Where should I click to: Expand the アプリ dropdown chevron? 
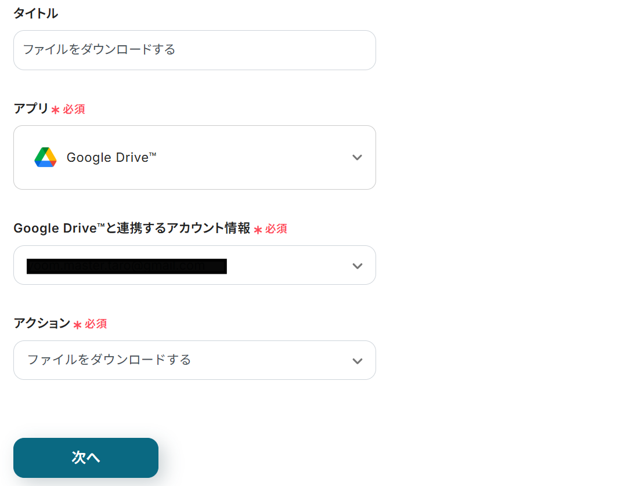pos(357,157)
